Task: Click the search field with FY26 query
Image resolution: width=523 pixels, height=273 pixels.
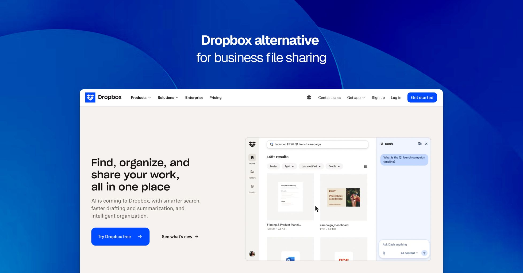Action: (x=317, y=144)
